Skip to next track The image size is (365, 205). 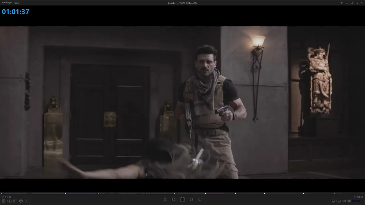click(x=192, y=200)
